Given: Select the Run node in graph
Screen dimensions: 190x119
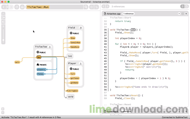Looking at the screenshot, I should click(39, 57).
